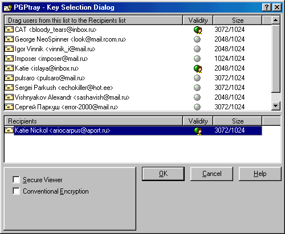285x234 pixels.
Task: Click gray validity dot for error-2000@mail.ru
Action: coord(197,107)
